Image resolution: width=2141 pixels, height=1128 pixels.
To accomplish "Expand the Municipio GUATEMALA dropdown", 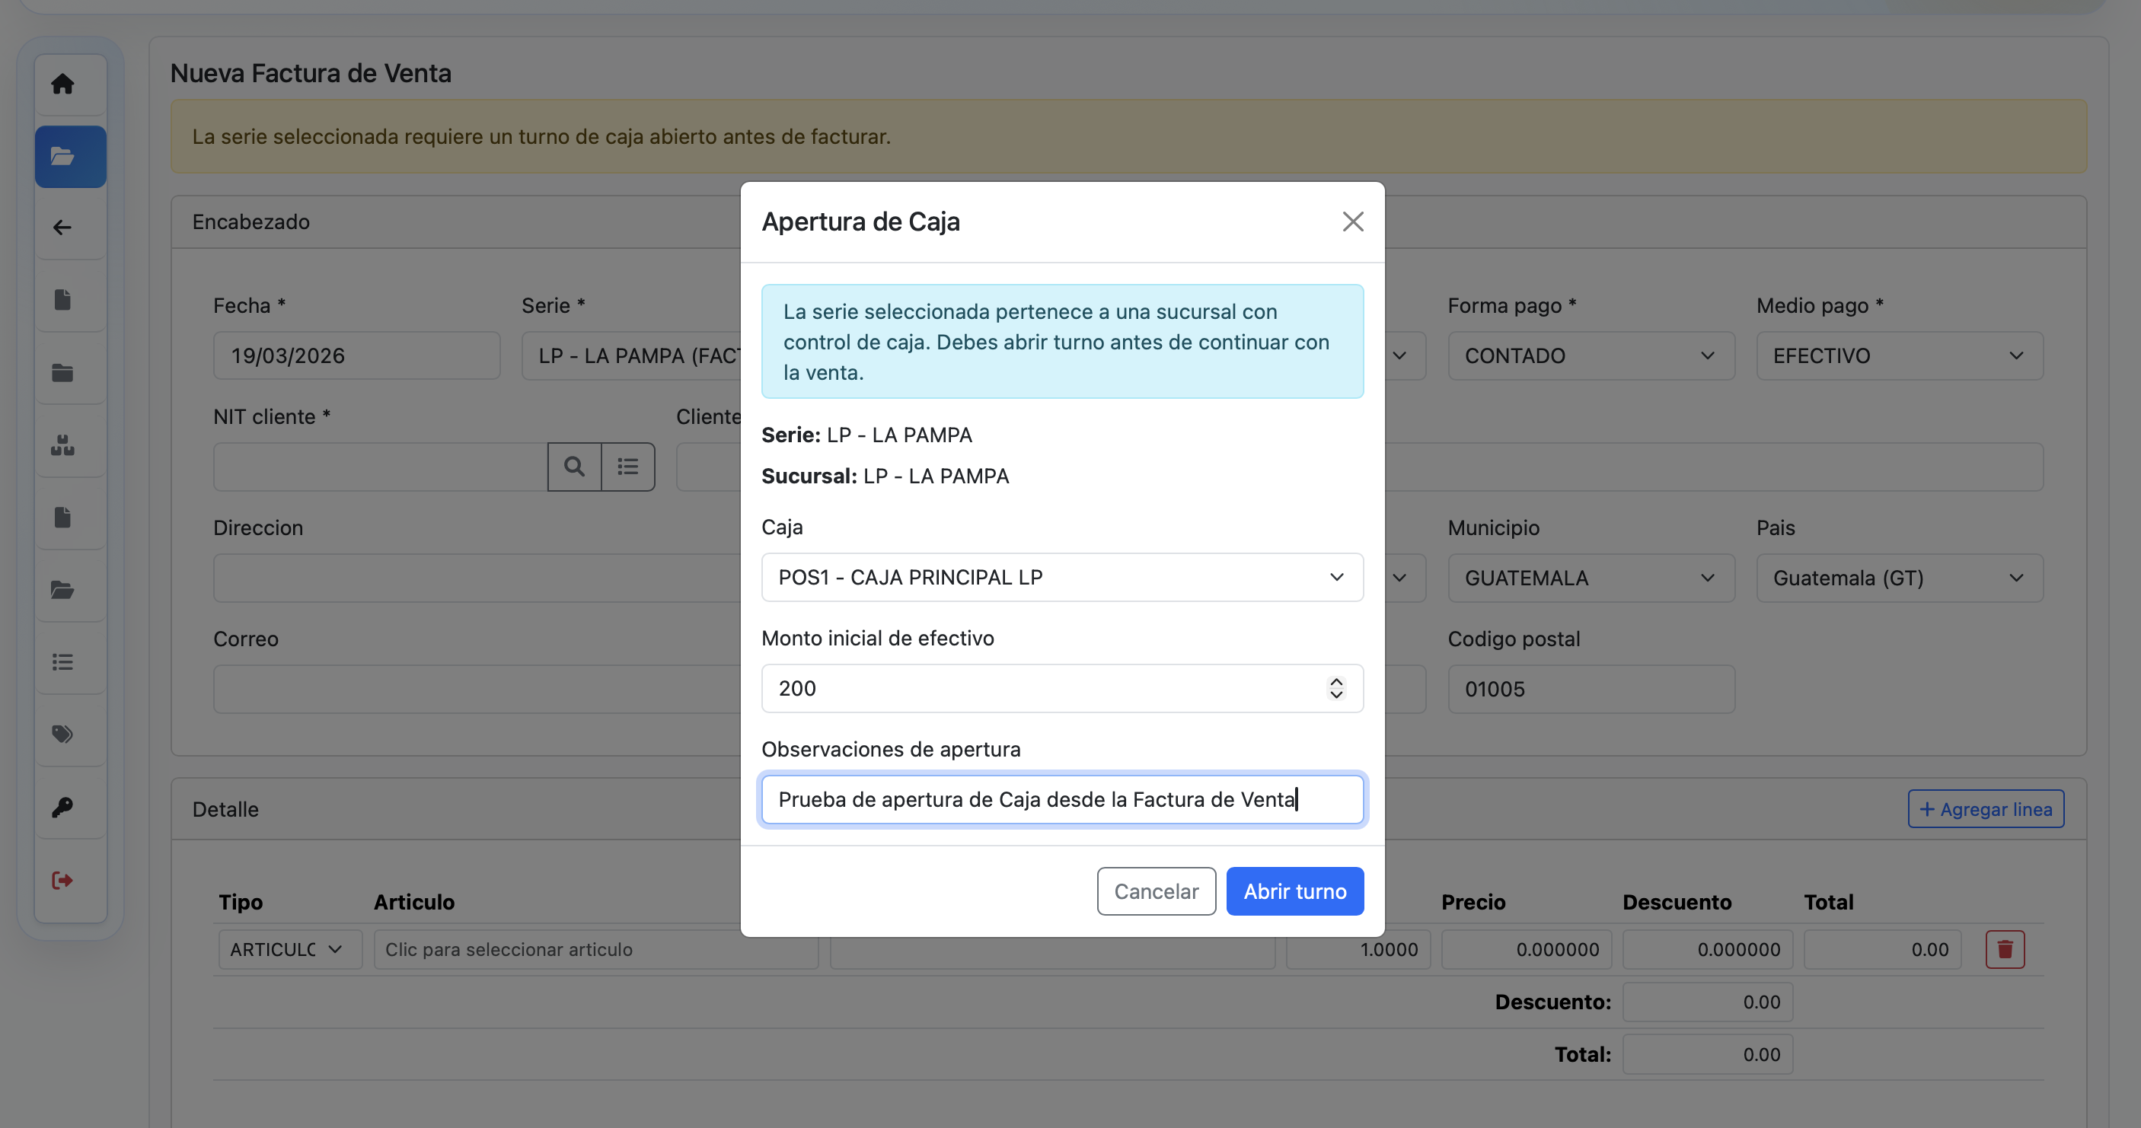I will [1590, 578].
